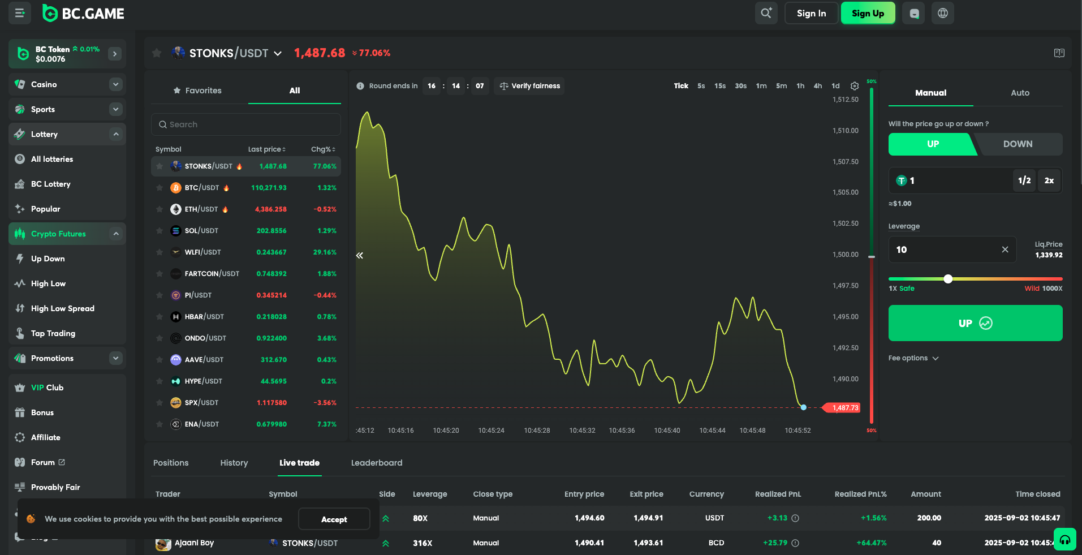Select the UP direction toggle
This screenshot has height=555, width=1082.
[x=932, y=144]
